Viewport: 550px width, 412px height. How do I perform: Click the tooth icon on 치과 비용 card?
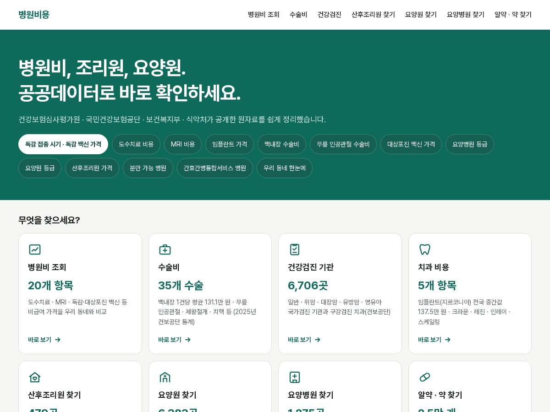click(425, 249)
